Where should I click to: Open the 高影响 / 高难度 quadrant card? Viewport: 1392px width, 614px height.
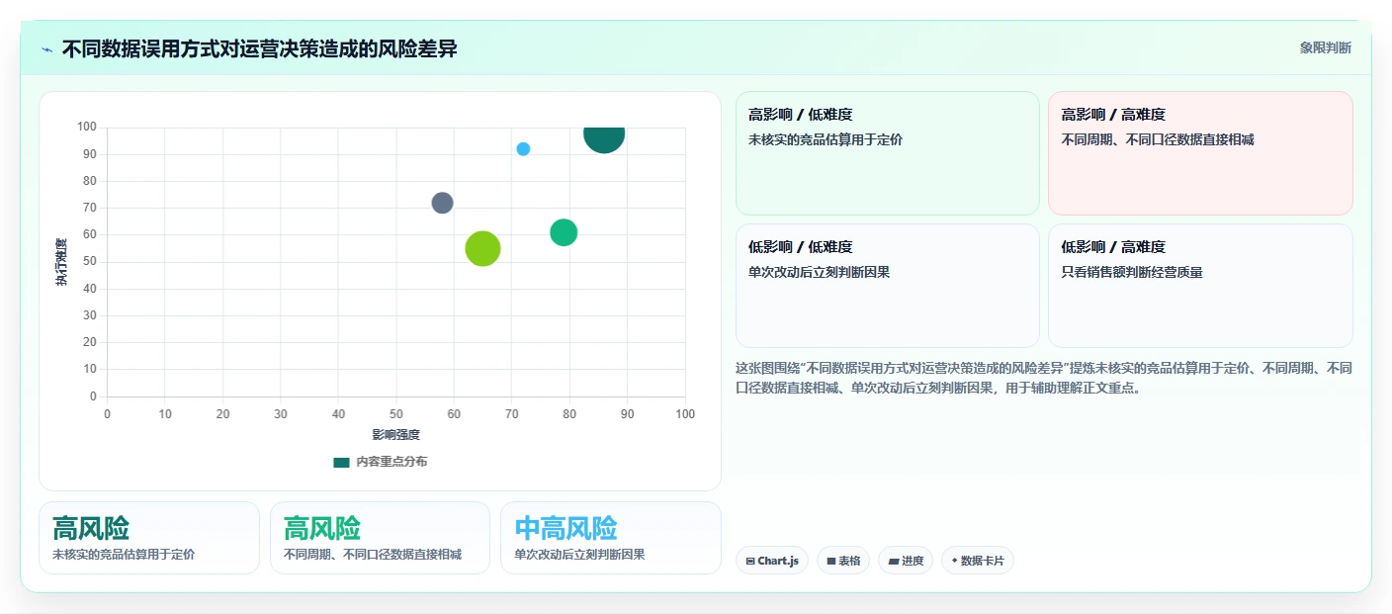coord(1200,153)
